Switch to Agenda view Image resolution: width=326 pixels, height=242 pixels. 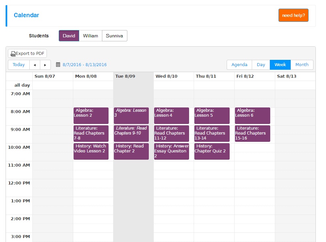point(239,65)
